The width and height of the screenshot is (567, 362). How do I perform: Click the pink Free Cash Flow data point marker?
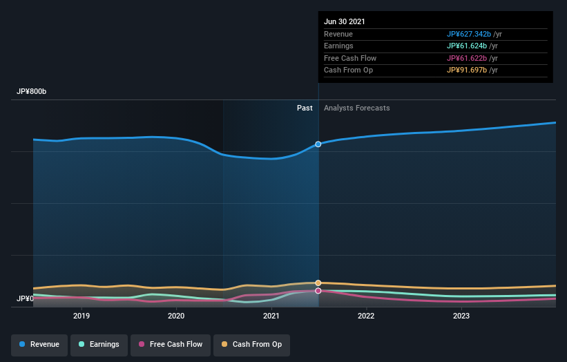318,291
